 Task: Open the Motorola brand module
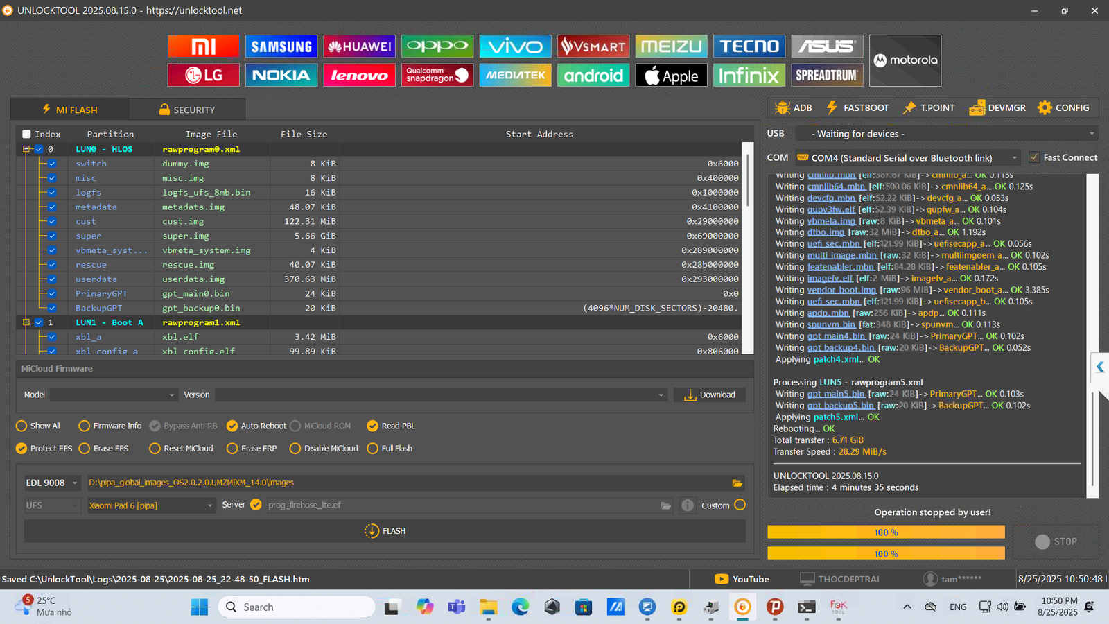point(905,61)
